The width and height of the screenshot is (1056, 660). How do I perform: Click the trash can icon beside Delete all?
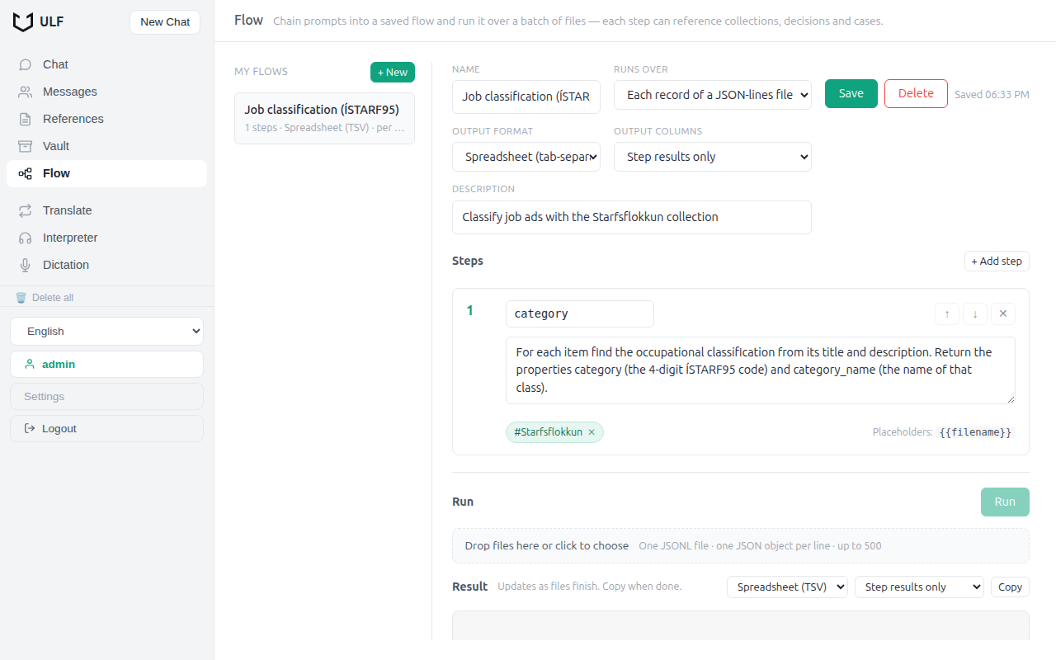(21, 298)
